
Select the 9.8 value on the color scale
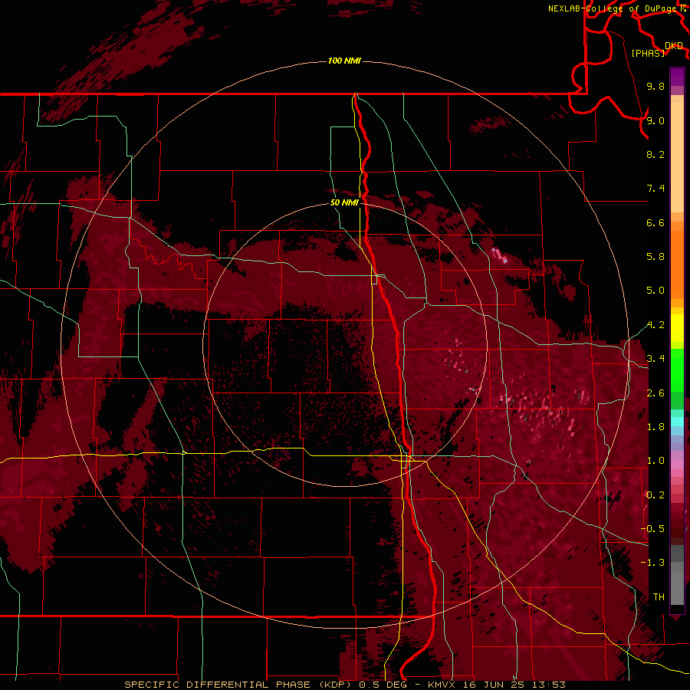coord(655,86)
